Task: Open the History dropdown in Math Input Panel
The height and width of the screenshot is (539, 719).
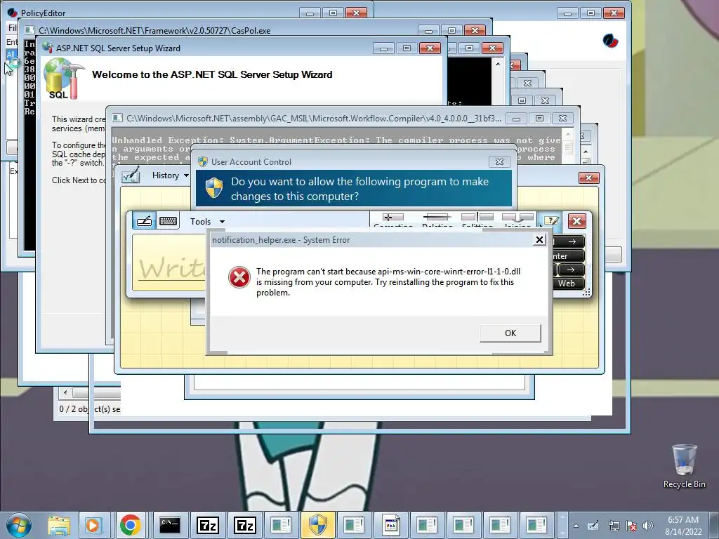Action: coord(170,175)
